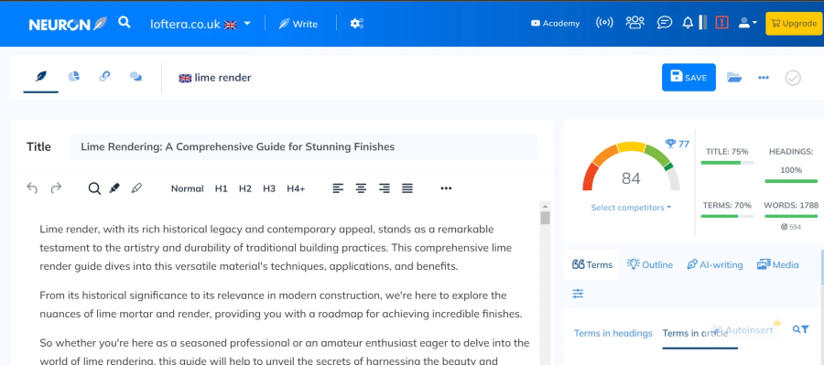The height and width of the screenshot is (365, 824).
Task: Open more editor toolbar options ellipsis
Action: [446, 188]
